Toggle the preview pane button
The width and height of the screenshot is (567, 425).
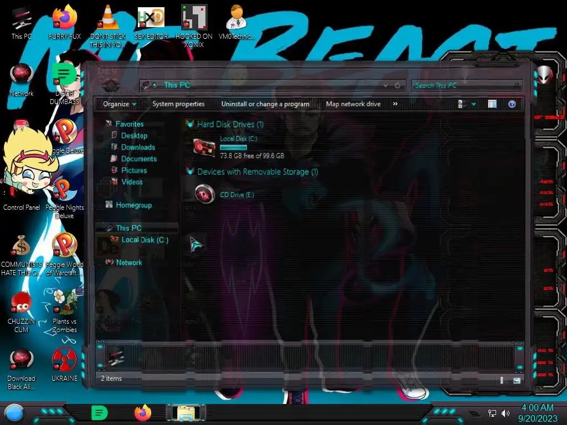point(492,104)
